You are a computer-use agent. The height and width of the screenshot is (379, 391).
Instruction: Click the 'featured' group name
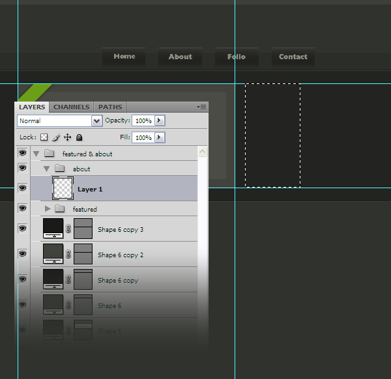pyautogui.click(x=85, y=209)
